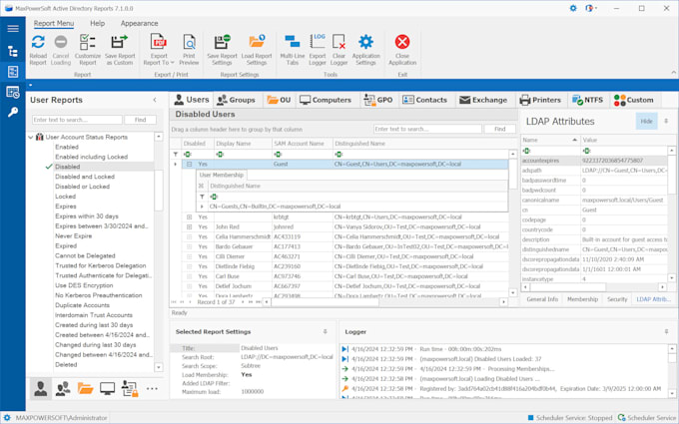The width and height of the screenshot is (679, 424).
Task: Click the key license icon in sidebar
Action: click(x=13, y=113)
